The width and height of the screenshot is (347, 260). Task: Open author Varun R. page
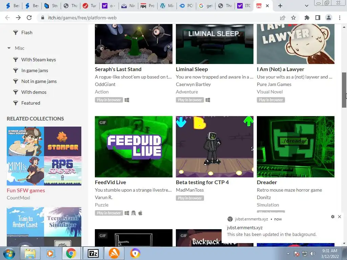104,197
